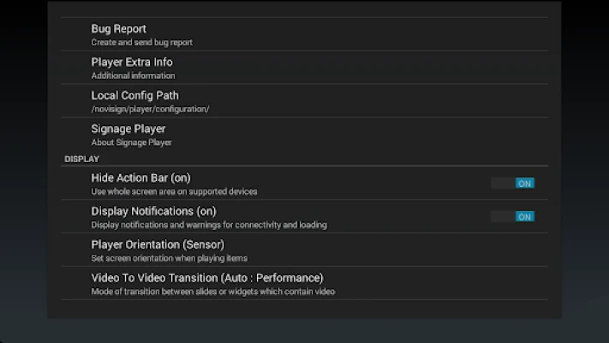Select the 'Additional information' subtitle text
Image resolution: width=609 pixels, height=343 pixels.
point(133,75)
